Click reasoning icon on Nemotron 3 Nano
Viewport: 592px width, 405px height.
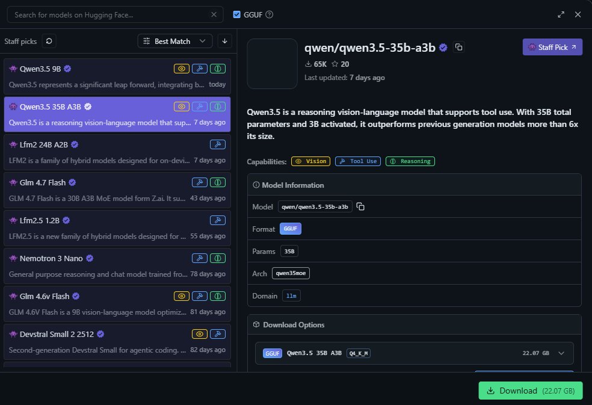click(218, 258)
